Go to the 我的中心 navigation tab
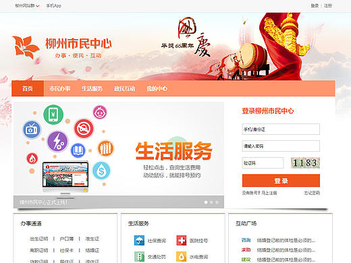Image resolution: width=351 pixels, height=263 pixels. 157,88
